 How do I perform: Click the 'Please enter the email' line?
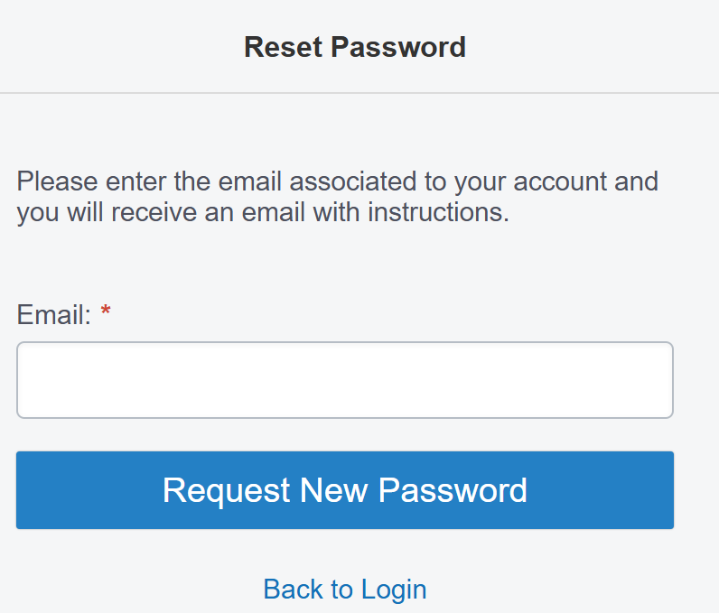tap(338, 181)
